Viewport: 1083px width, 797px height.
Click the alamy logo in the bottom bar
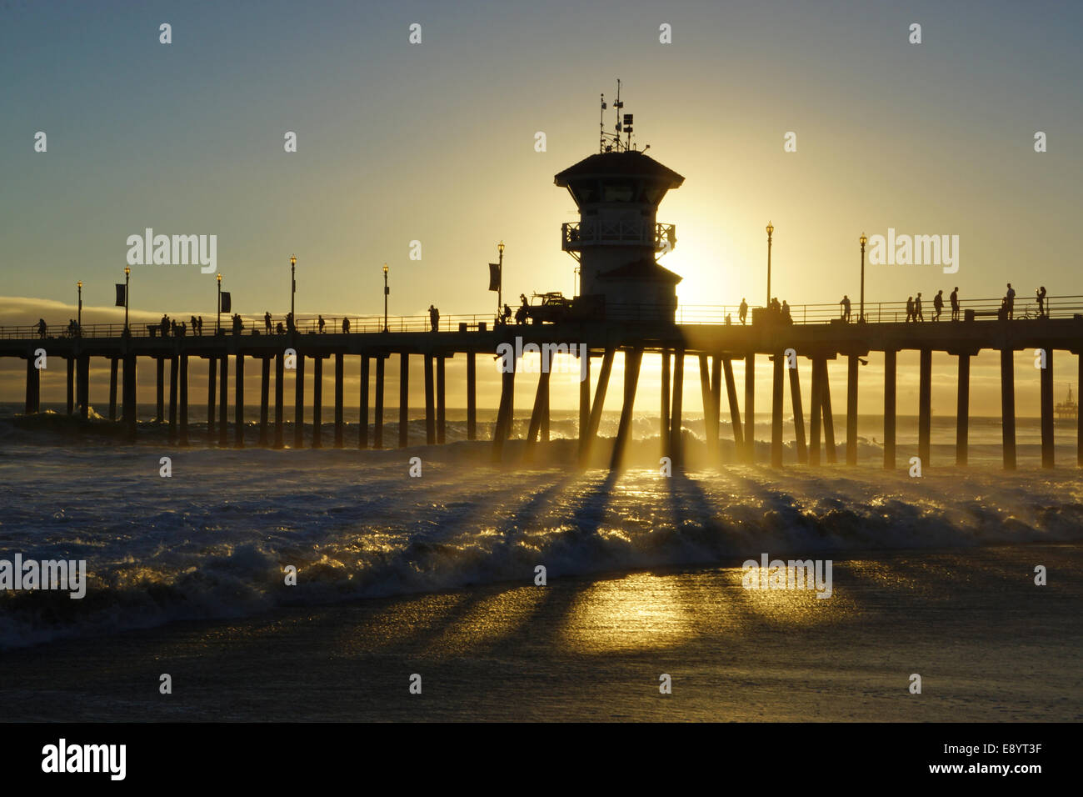click(84, 759)
